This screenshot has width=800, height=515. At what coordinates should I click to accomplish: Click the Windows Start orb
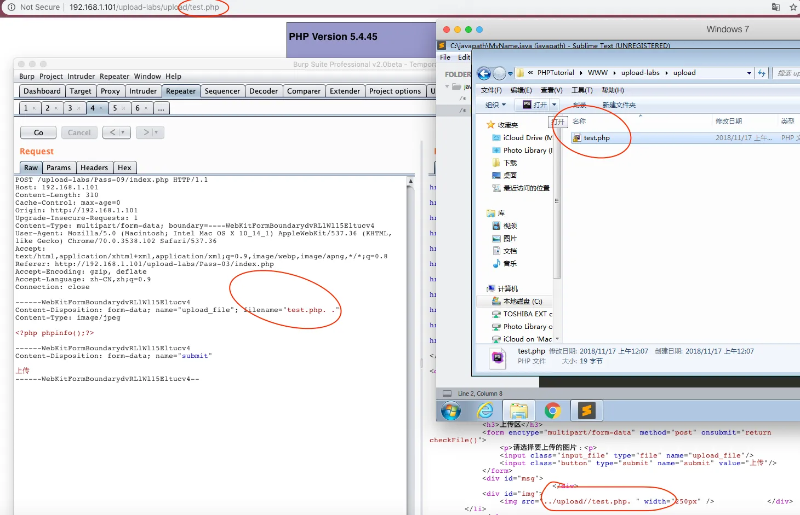[451, 410]
